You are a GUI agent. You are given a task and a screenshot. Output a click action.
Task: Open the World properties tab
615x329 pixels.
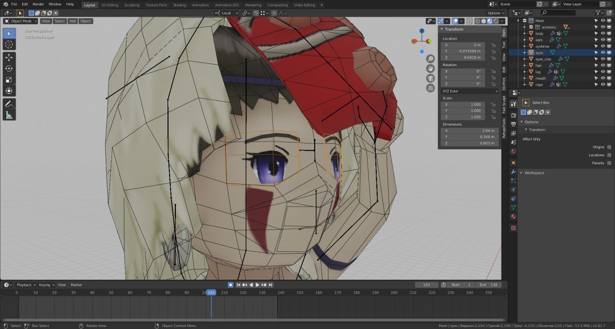[513, 152]
